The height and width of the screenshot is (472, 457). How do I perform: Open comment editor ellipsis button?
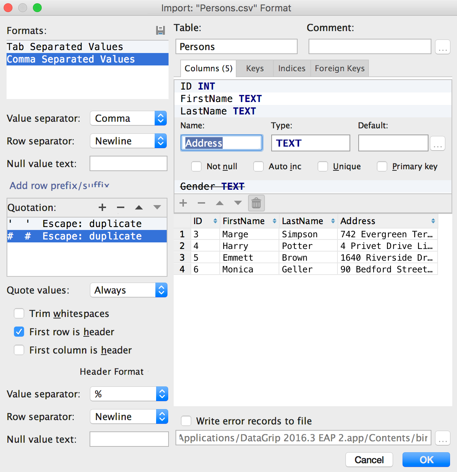click(x=442, y=47)
